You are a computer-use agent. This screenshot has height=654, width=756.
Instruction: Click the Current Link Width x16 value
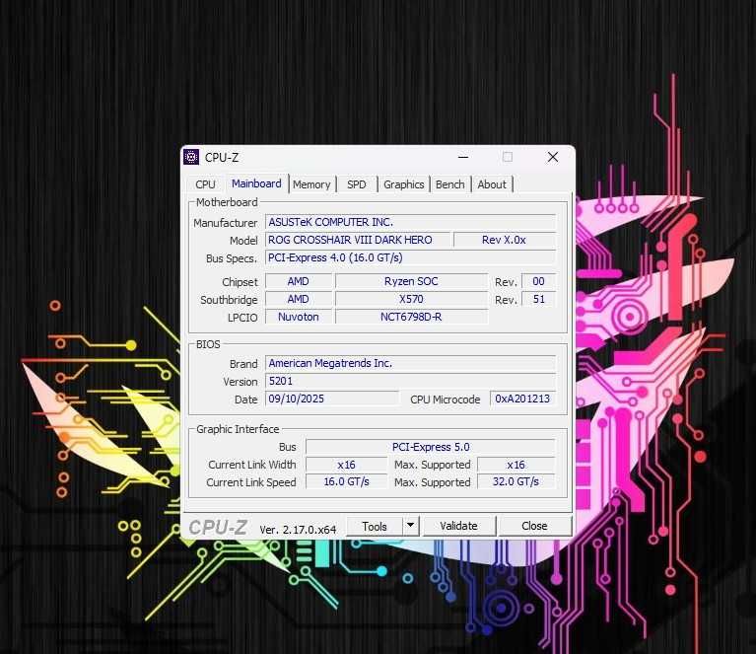[x=346, y=465]
